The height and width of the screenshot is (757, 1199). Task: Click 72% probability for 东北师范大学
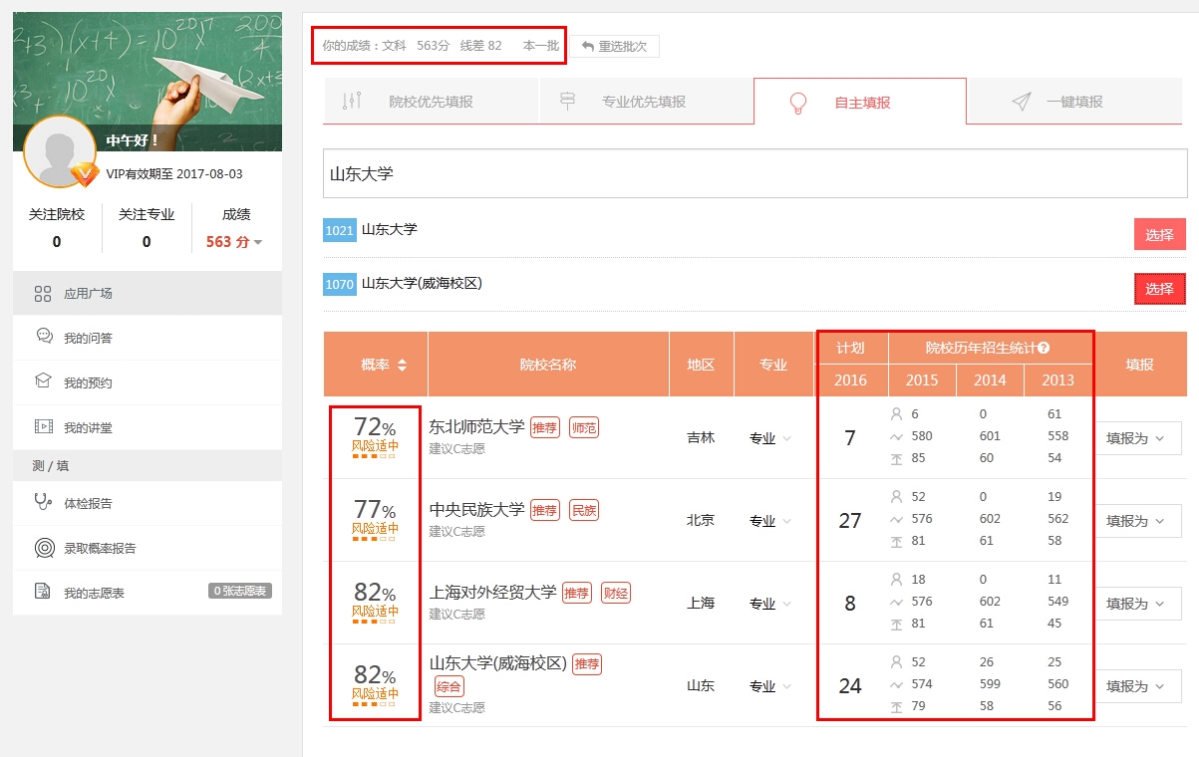point(375,427)
